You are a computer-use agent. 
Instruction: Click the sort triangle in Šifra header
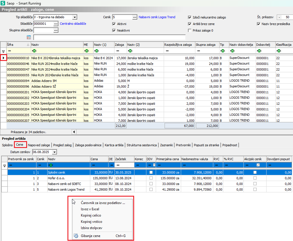28,45
